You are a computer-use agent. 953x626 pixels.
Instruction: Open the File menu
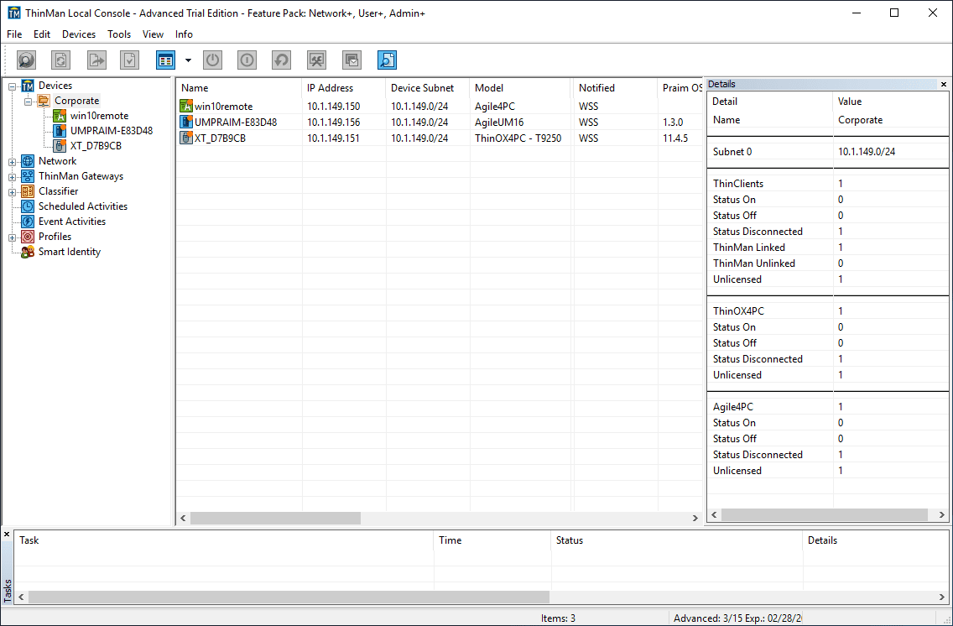tap(14, 34)
